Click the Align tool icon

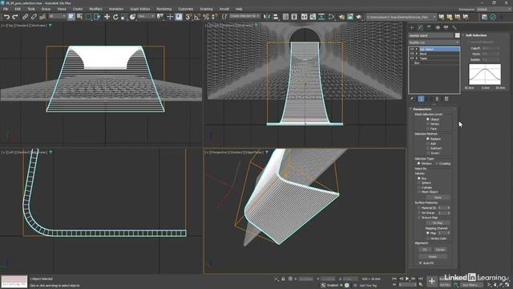(x=276, y=17)
